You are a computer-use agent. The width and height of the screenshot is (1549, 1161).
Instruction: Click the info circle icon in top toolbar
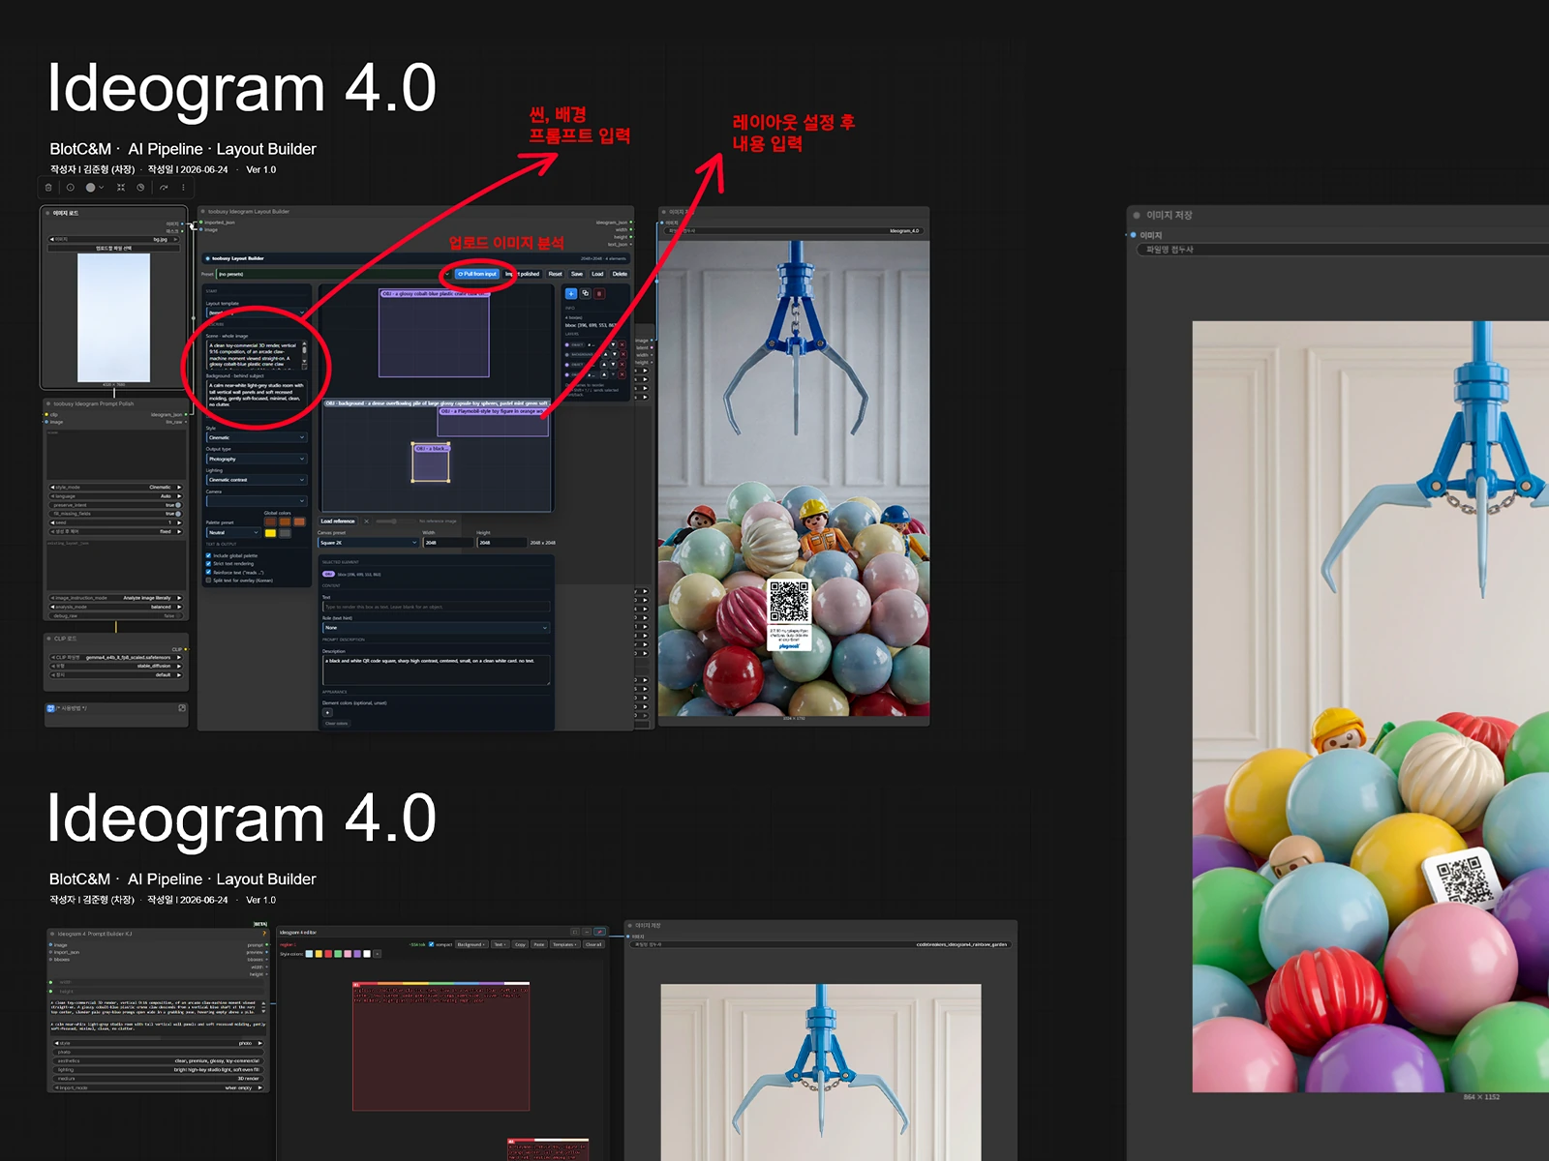[70, 188]
